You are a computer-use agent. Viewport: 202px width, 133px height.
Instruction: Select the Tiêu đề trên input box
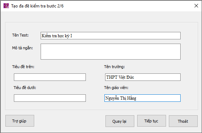50,77
